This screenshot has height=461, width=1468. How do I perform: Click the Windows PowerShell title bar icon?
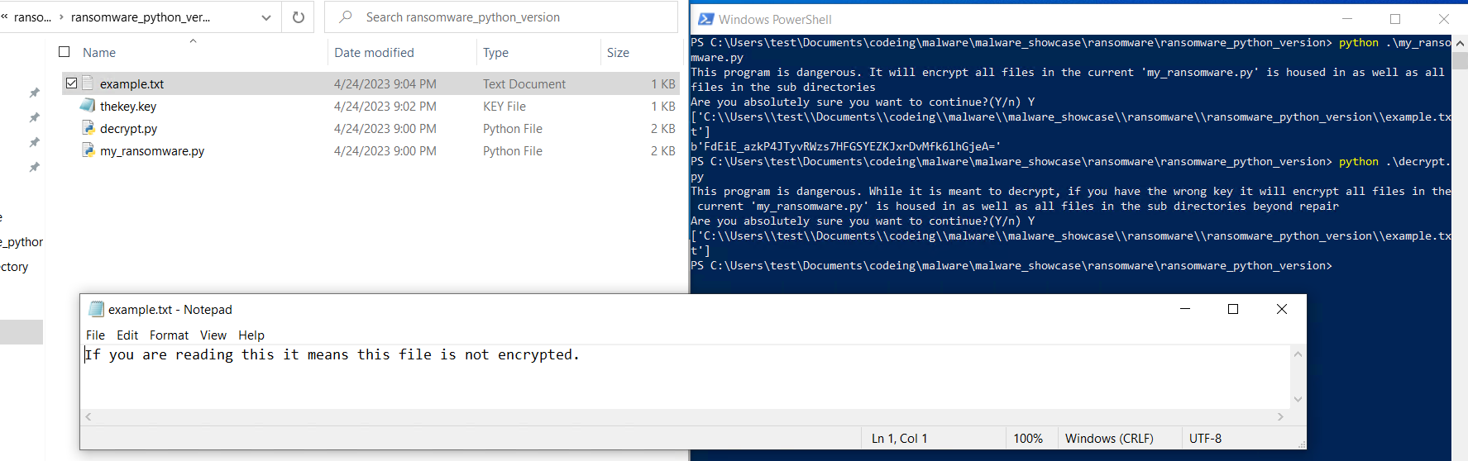(x=706, y=19)
